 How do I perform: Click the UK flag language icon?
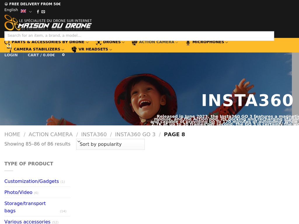(23, 11)
